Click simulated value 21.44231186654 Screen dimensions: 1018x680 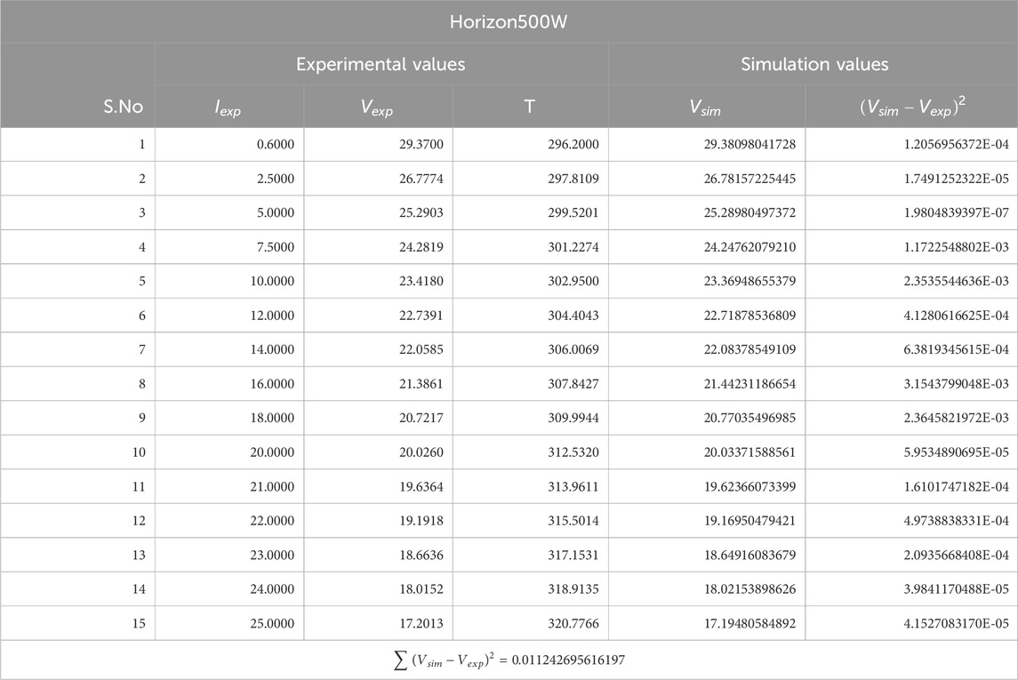pos(749,383)
